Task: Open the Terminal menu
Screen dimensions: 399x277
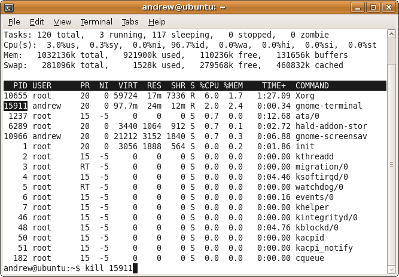Action: point(96,22)
